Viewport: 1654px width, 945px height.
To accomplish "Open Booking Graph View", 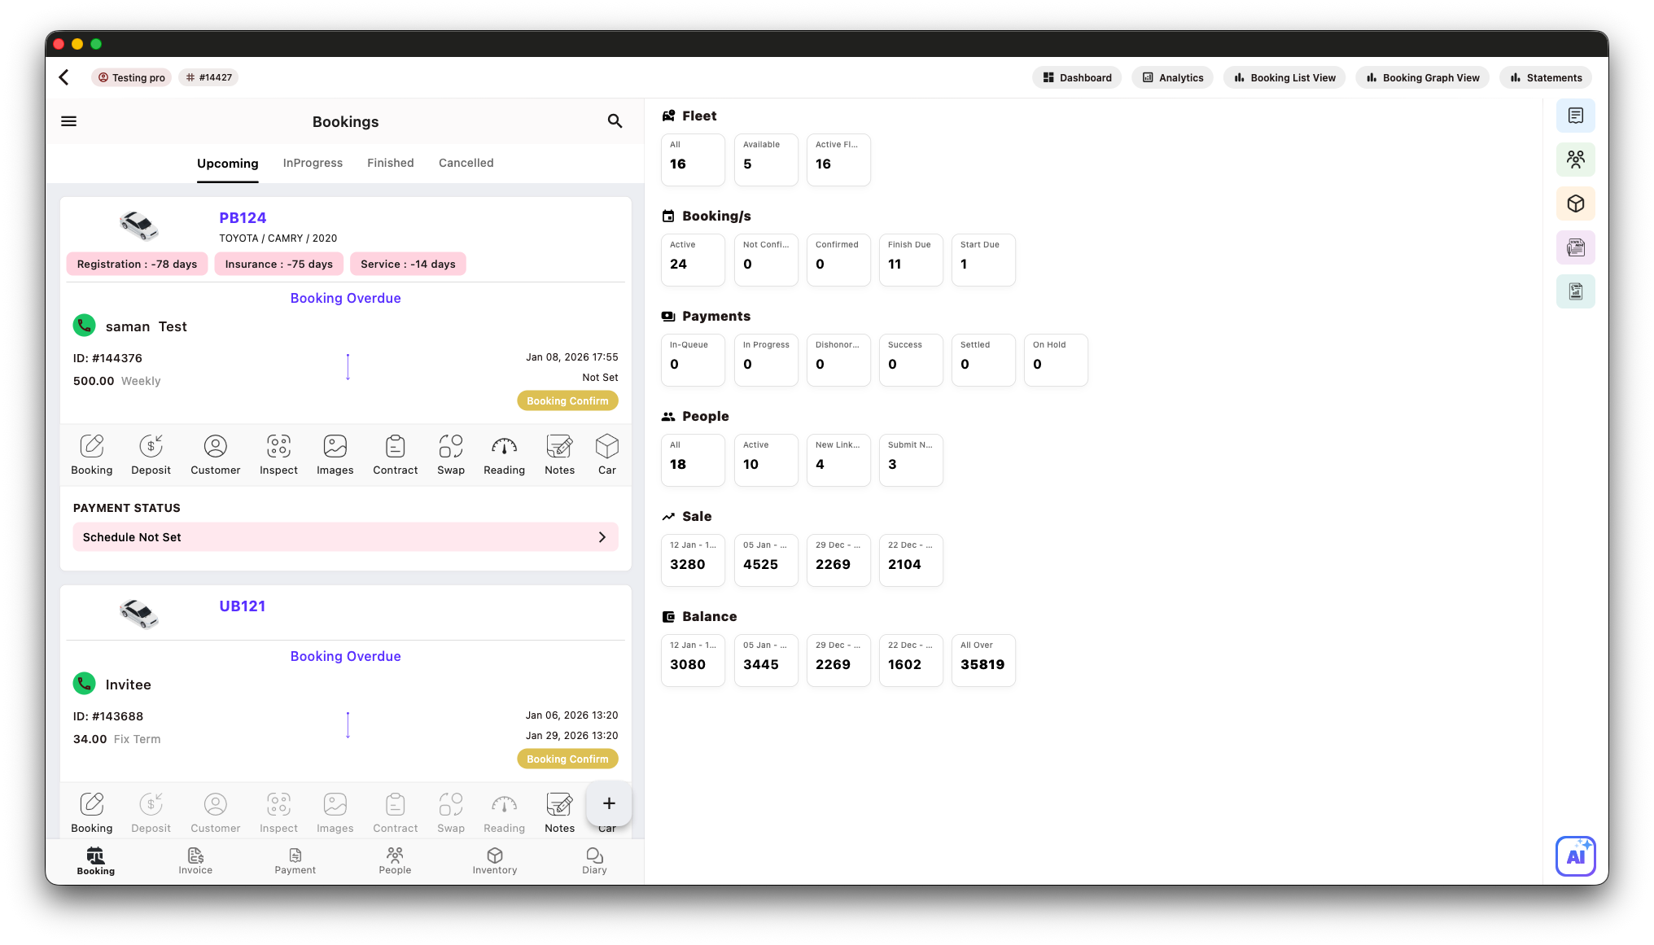I will (x=1422, y=77).
